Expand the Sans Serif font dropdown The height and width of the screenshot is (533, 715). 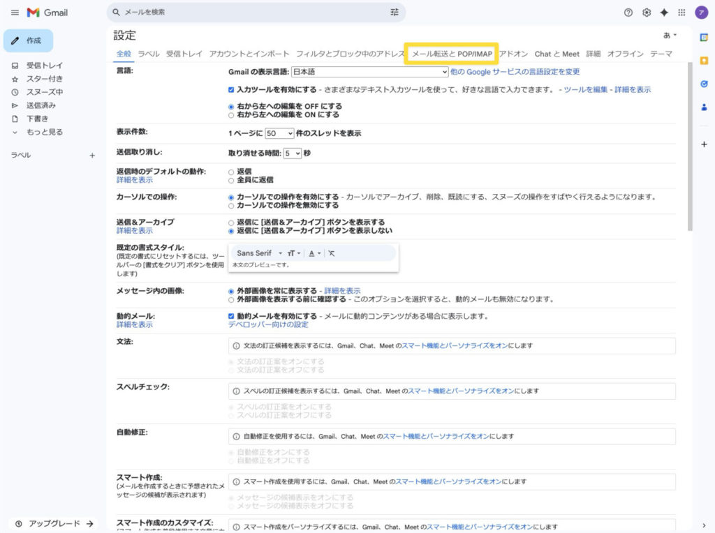pyautogui.click(x=259, y=253)
